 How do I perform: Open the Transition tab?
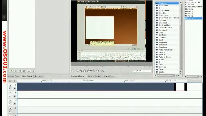click(39, 76)
